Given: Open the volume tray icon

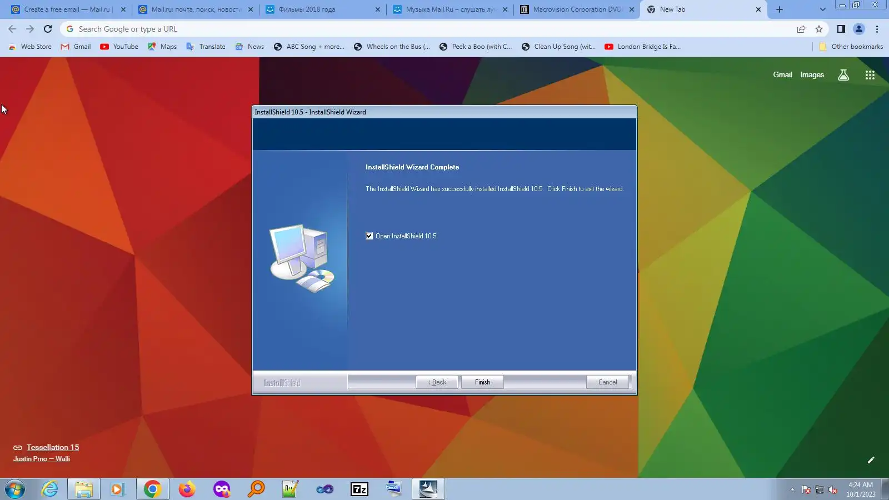Looking at the screenshot, I should coord(833,489).
